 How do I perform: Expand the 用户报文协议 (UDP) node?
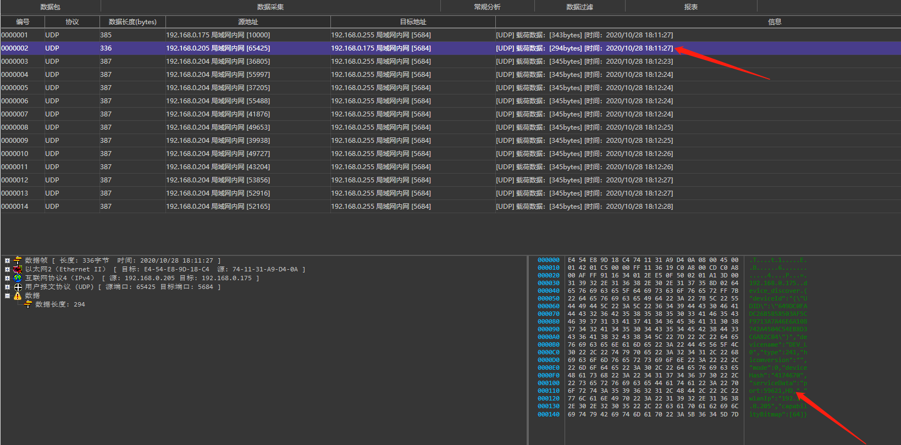click(x=7, y=287)
